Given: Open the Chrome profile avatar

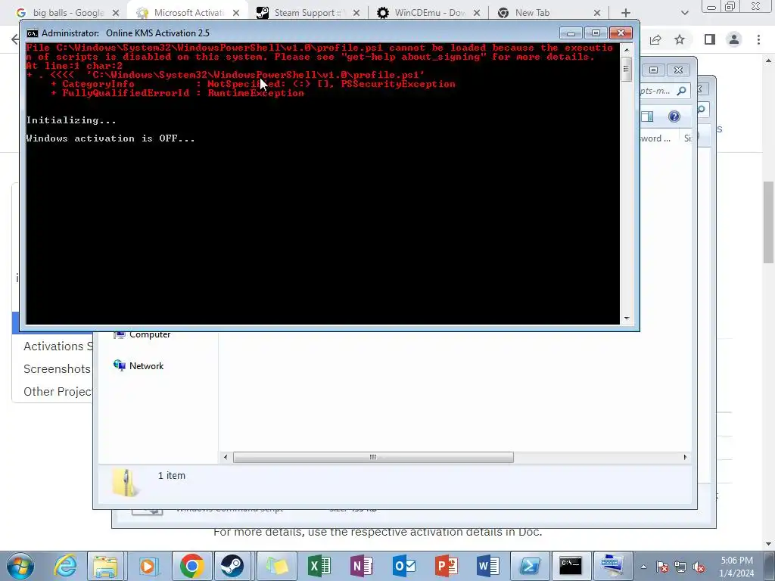Looking at the screenshot, I should pos(734,39).
